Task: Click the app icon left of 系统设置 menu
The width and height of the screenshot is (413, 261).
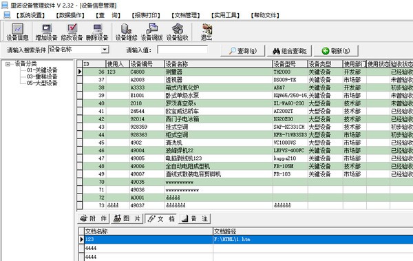Action: click(7, 15)
